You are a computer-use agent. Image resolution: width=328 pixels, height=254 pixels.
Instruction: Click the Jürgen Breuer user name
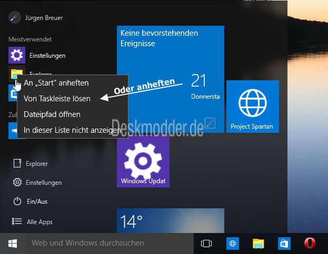tap(44, 18)
